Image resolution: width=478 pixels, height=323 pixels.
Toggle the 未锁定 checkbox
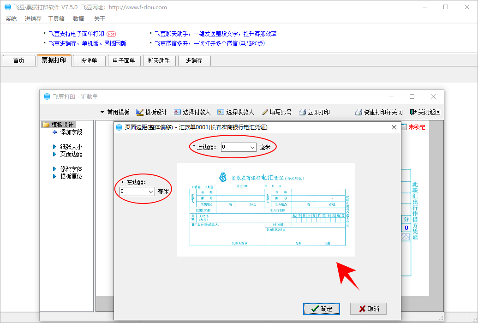[x=404, y=127]
